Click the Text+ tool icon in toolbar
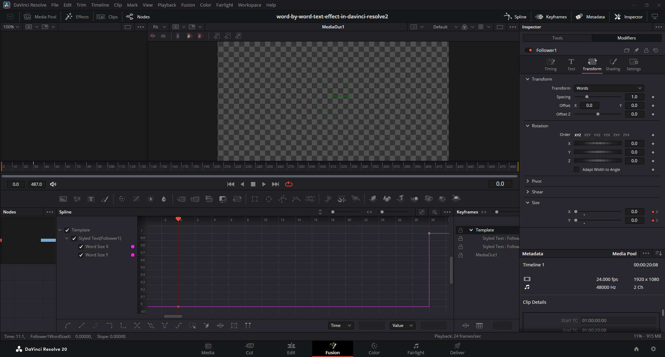 (91, 199)
